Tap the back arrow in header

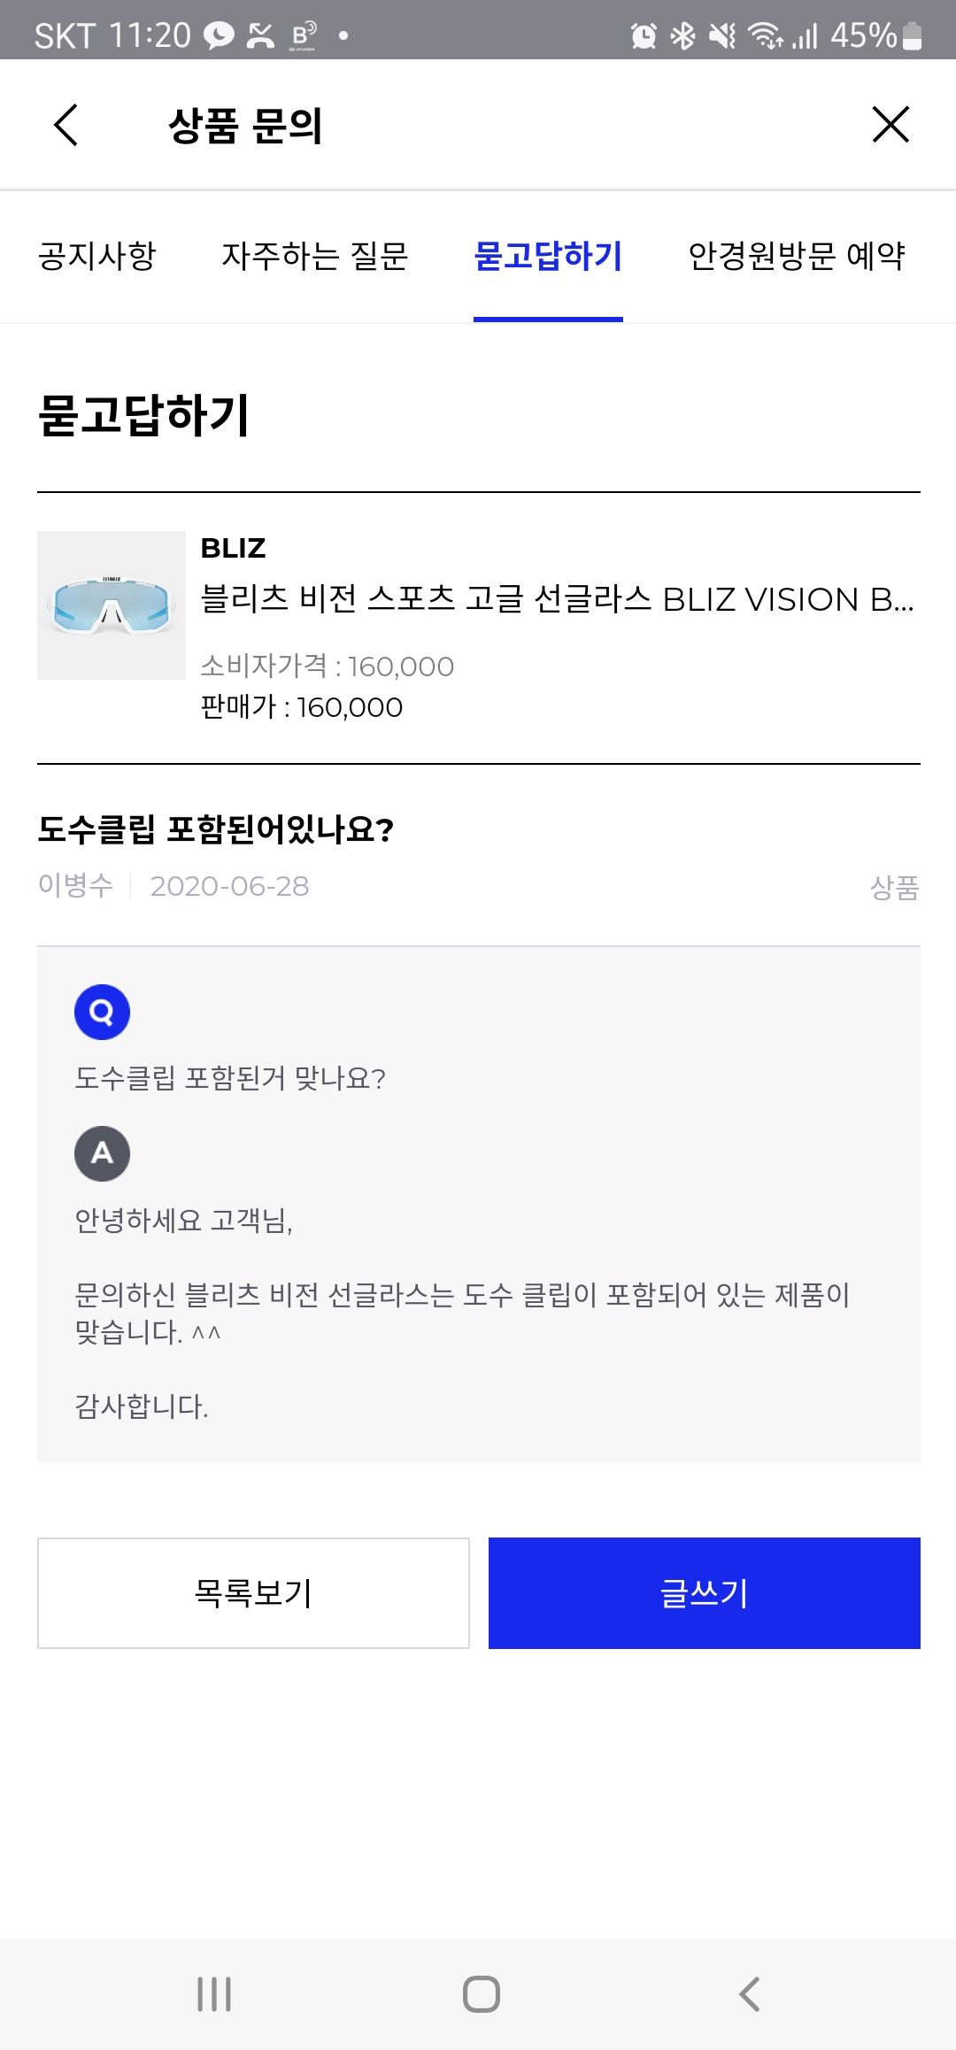pyautogui.click(x=66, y=125)
